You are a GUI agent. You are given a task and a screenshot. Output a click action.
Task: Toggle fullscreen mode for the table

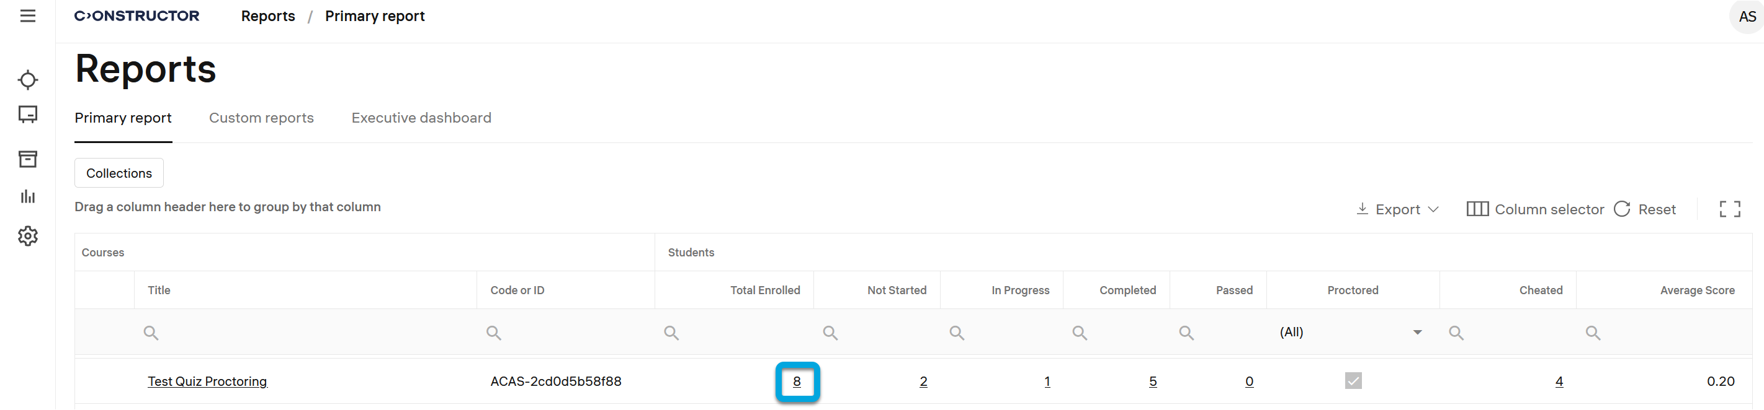[1729, 209]
